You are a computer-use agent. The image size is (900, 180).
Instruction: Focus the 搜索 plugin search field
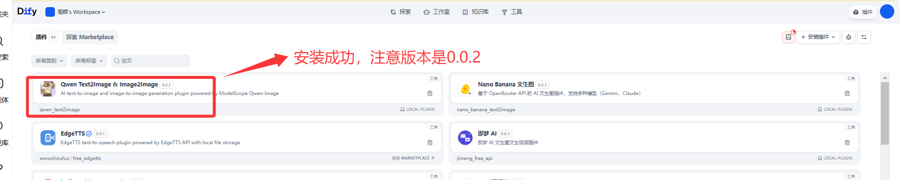[x=150, y=61]
